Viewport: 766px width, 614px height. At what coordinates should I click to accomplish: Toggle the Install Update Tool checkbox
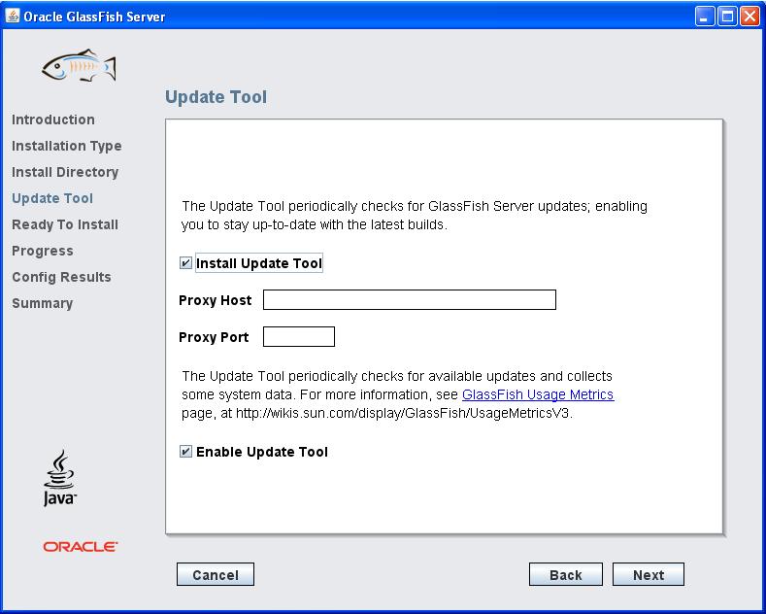(x=185, y=263)
